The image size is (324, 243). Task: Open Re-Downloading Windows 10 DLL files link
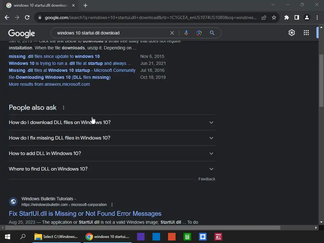[60, 77]
